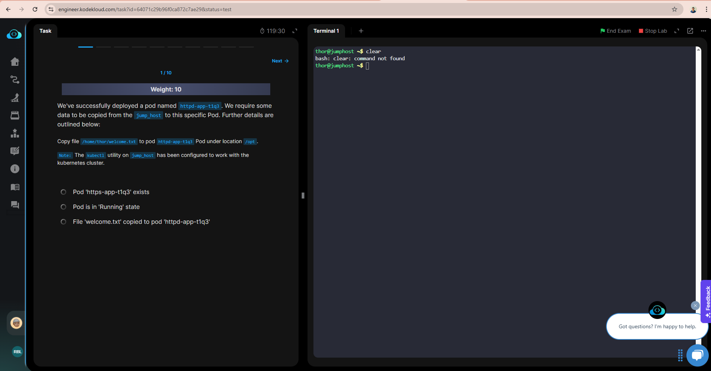Expand the terminal panel to fullscreen
The height and width of the screenshot is (371, 711).
point(677,31)
